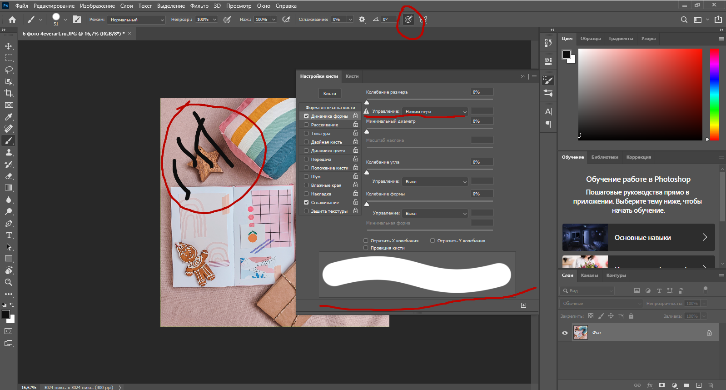Screen dimensions: 726x390
Task: Check Отразить X колебания
Action: pos(366,240)
